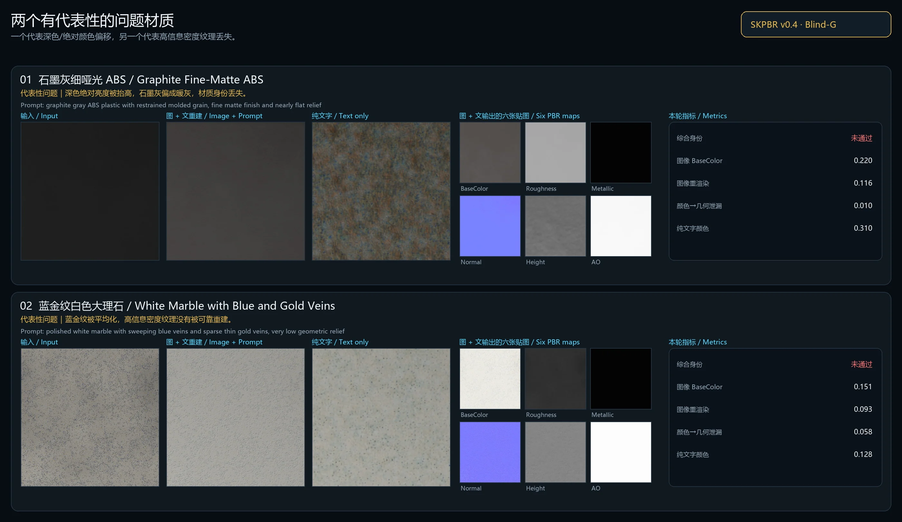Click the 图像 BaseColor value 0.151
The width and height of the screenshot is (902, 522).
click(x=863, y=387)
